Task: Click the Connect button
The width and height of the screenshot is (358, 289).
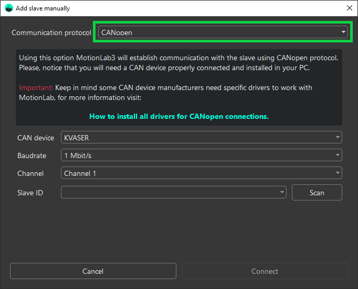Action: (x=265, y=271)
